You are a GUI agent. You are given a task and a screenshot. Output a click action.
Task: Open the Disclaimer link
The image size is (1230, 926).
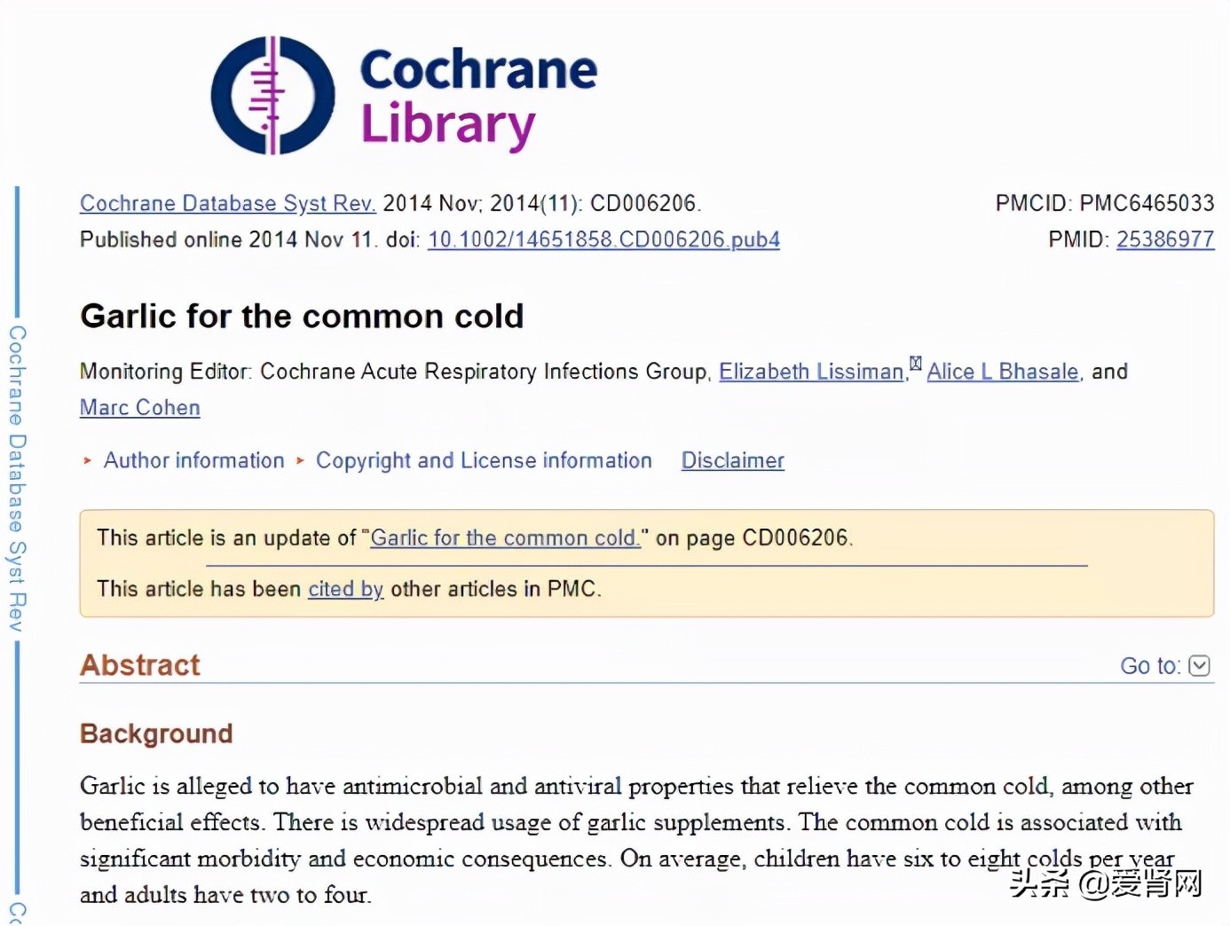click(732, 460)
